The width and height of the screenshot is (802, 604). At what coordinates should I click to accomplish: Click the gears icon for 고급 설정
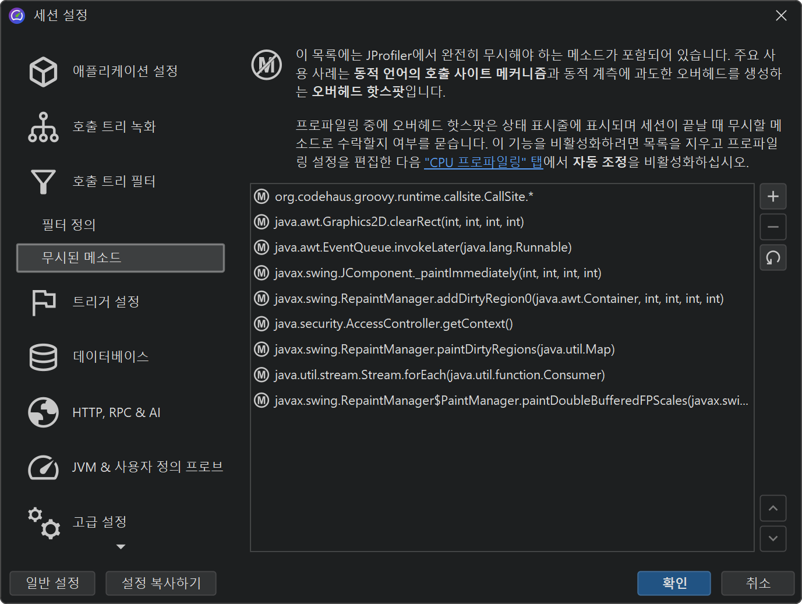click(44, 522)
